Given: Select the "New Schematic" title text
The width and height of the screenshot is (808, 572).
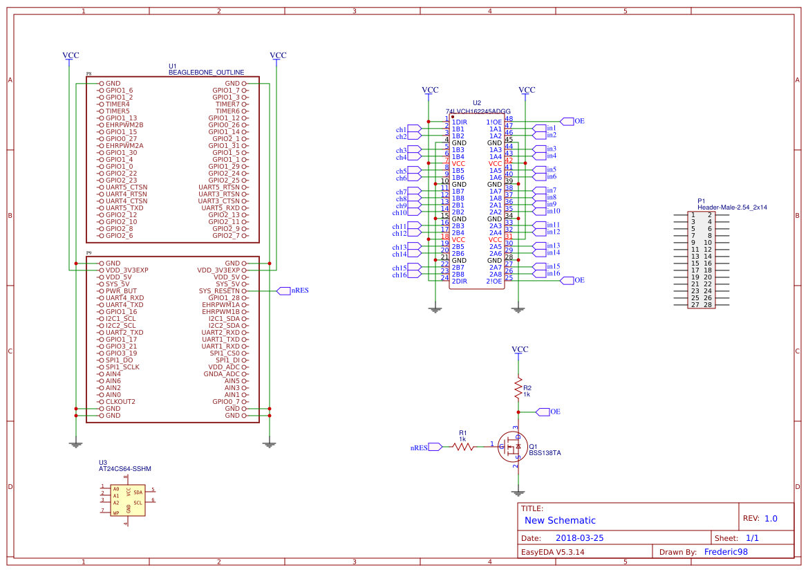Looking at the screenshot, I should point(560,521).
